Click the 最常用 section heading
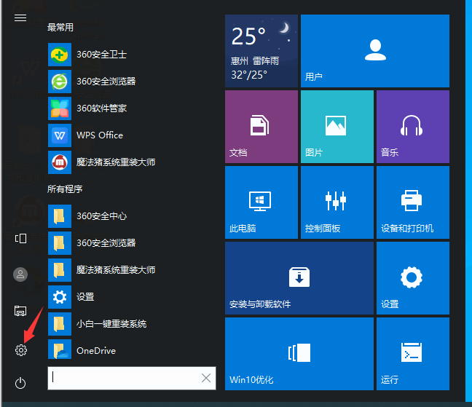472x407 pixels. pyautogui.click(x=60, y=28)
